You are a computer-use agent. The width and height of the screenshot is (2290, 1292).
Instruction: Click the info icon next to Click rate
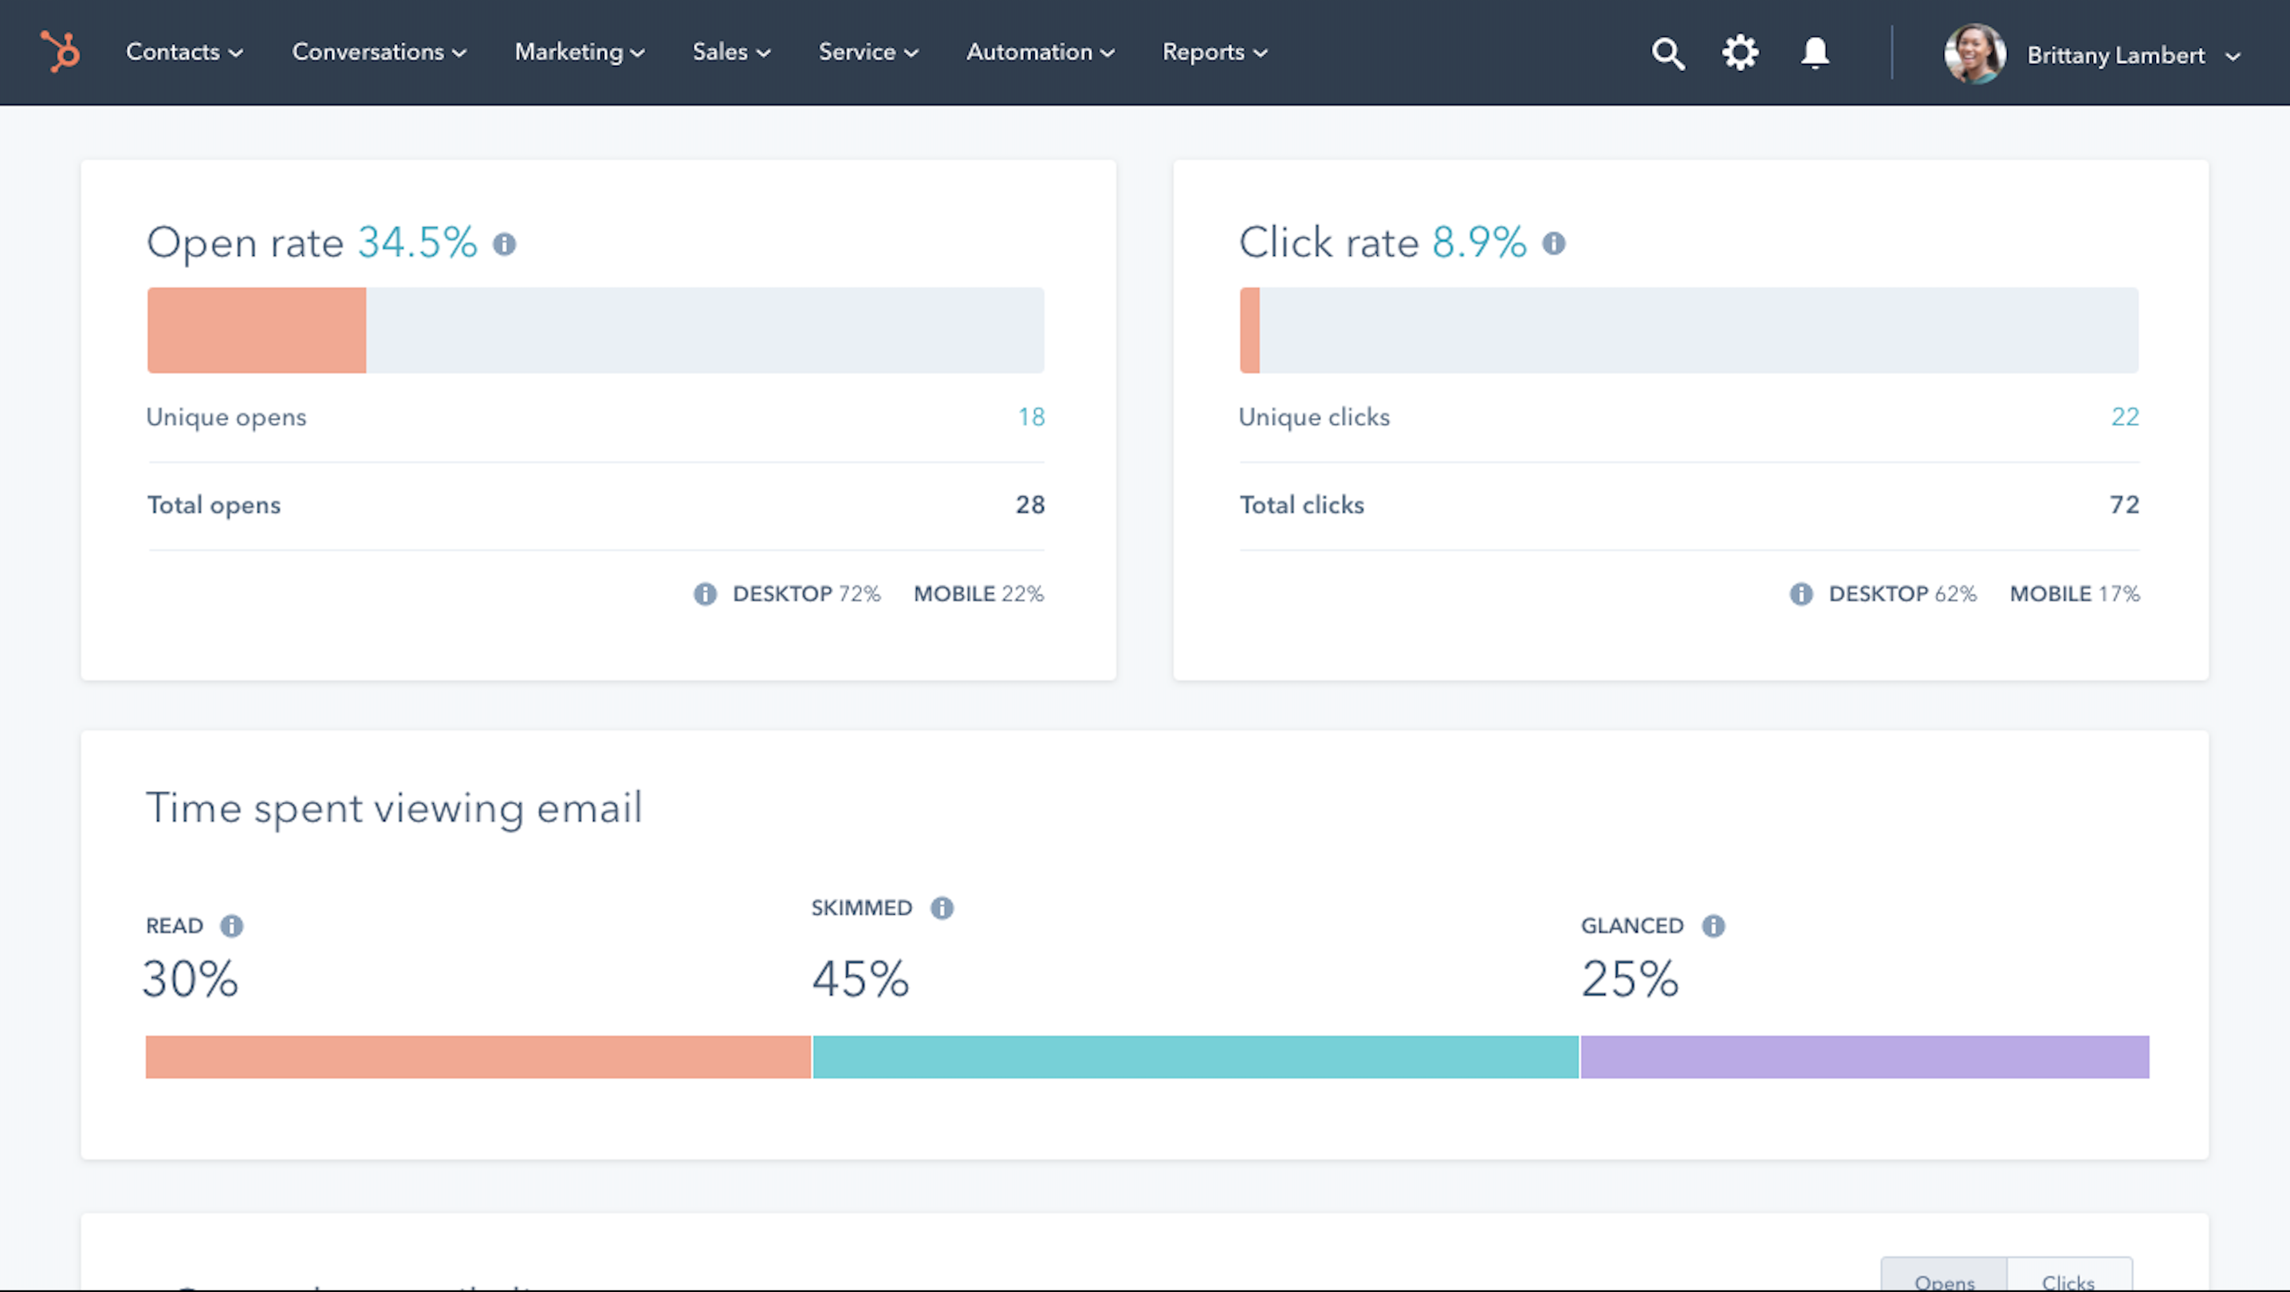pos(1556,243)
